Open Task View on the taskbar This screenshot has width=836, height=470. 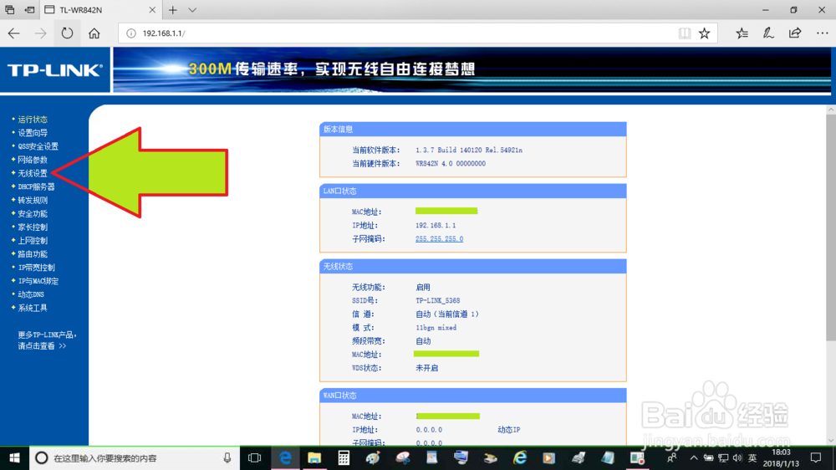coord(255,458)
